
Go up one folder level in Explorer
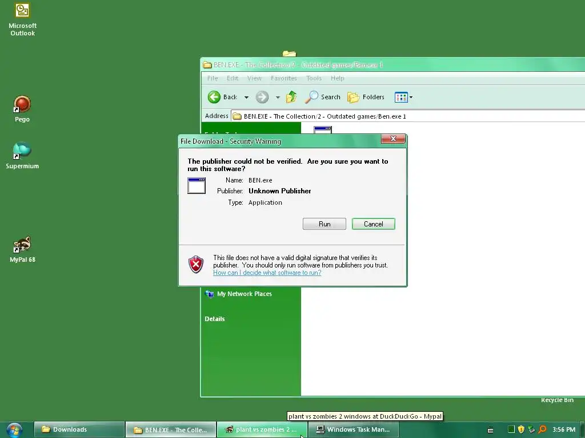click(x=291, y=97)
